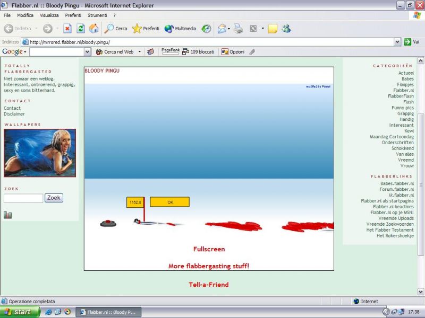Click the Flabber.nl taskbar window button

click(108, 312)
